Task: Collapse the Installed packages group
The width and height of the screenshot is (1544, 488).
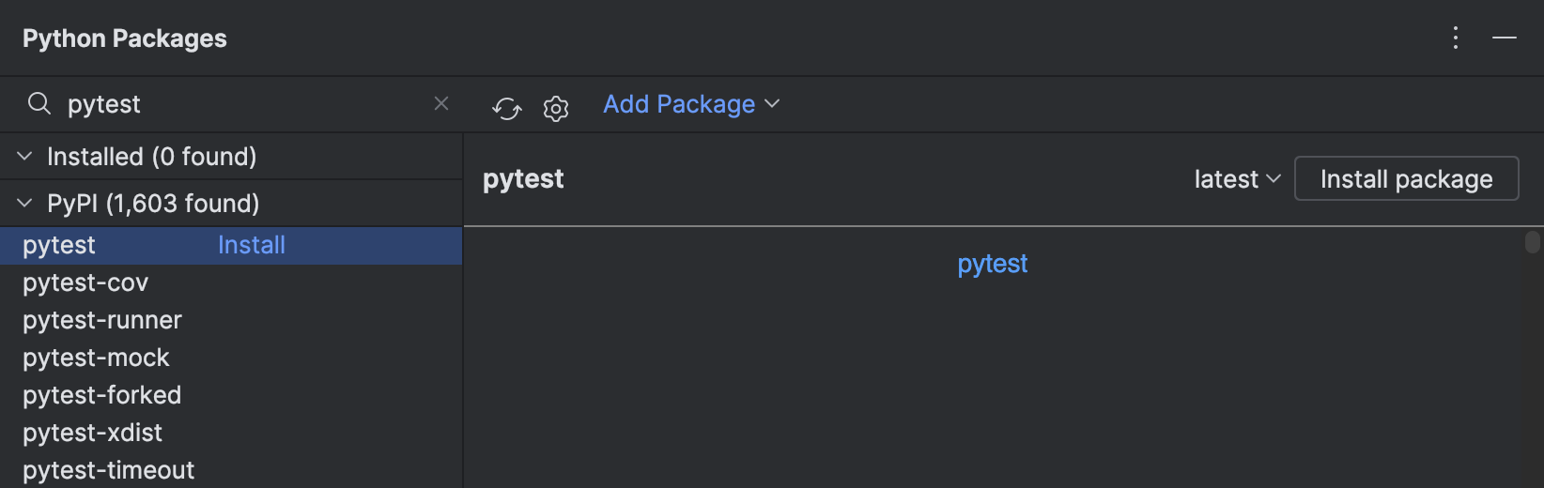Action: pyautogui.click(x=25, y=156)
